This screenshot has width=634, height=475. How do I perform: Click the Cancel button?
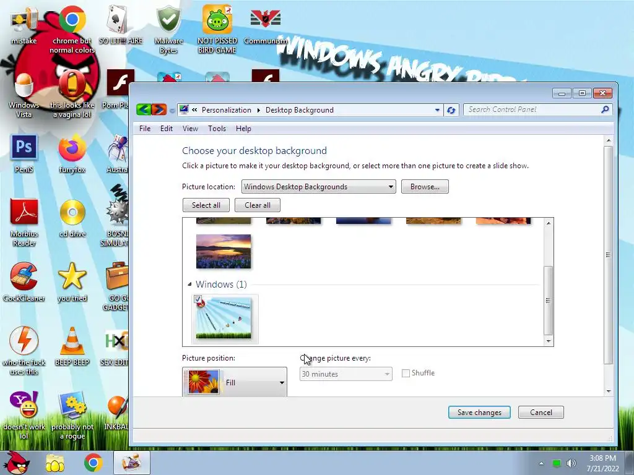coord(541,413)
